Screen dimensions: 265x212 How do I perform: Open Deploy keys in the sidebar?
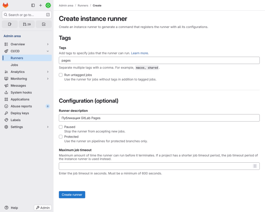click(x=27, y=113)
